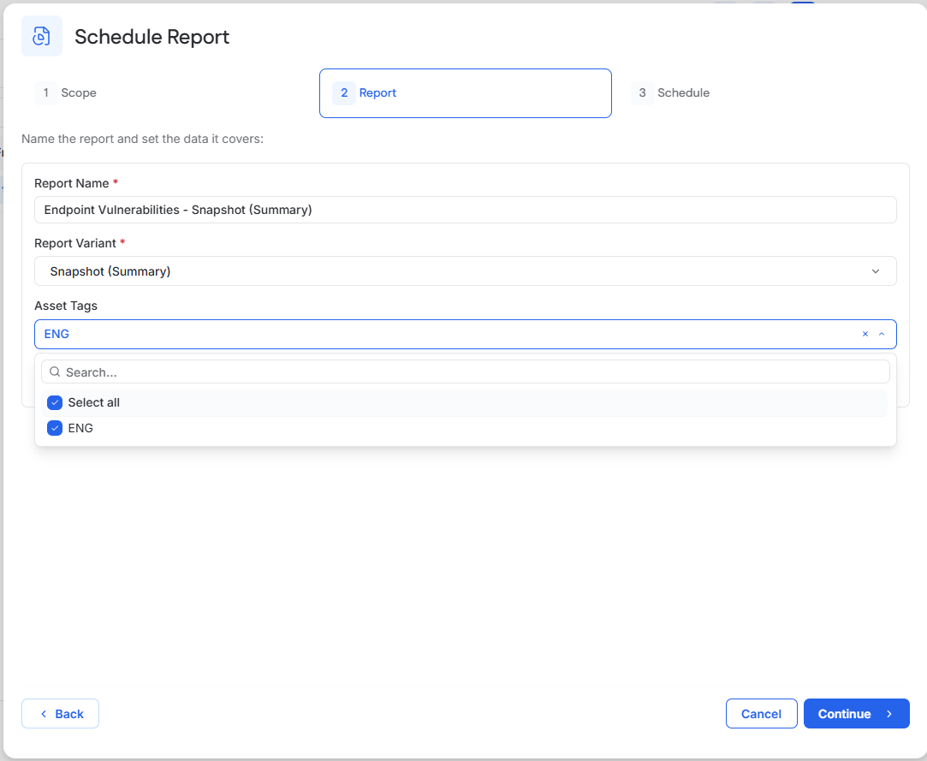Click the Schedule Report title text
Viewport: 927px width, 761px height.
(x=152, y=37)
